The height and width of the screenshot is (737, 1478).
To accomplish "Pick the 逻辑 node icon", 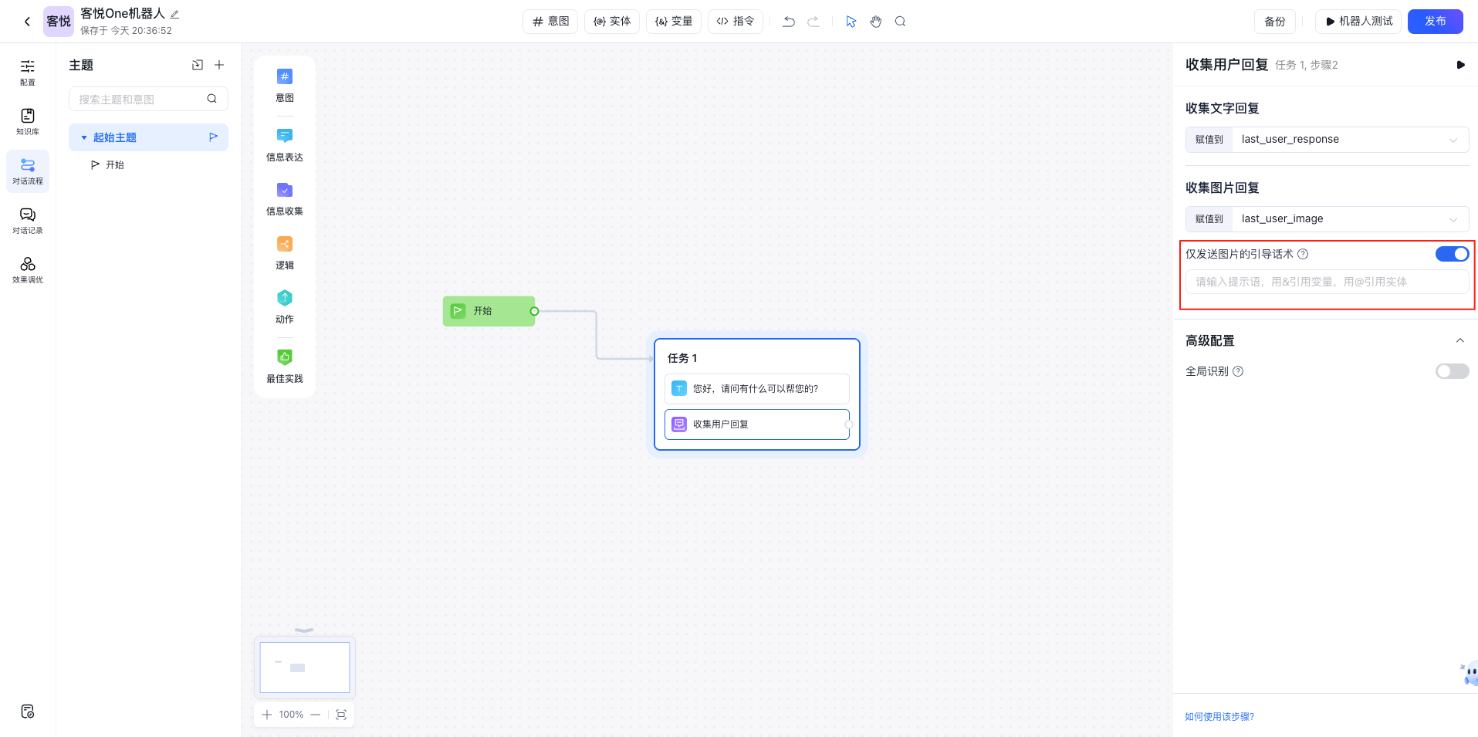I will [285, 245].
